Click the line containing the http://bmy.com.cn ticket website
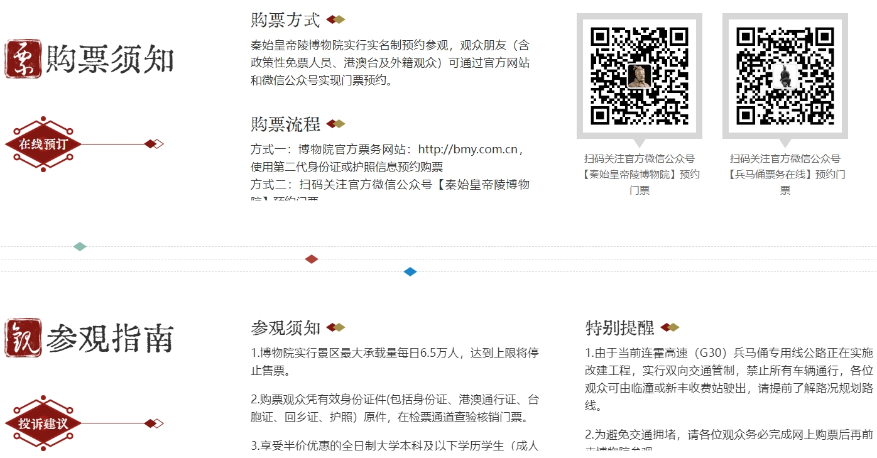Screen dimensions: 877x458 coord(387,150)
